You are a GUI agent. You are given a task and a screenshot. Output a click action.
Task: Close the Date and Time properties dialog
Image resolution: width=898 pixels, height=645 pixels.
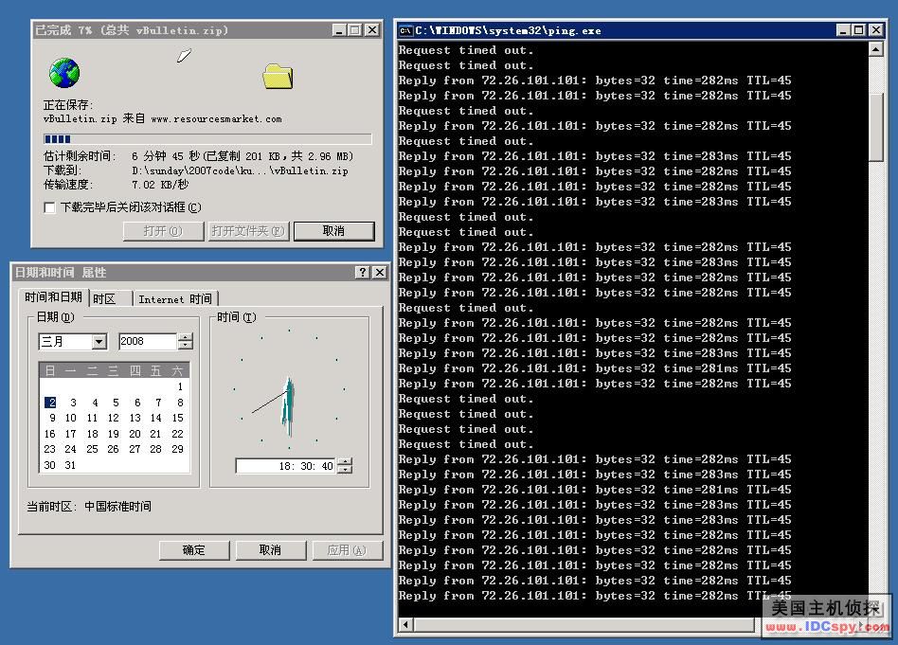[x=379, y=272]
